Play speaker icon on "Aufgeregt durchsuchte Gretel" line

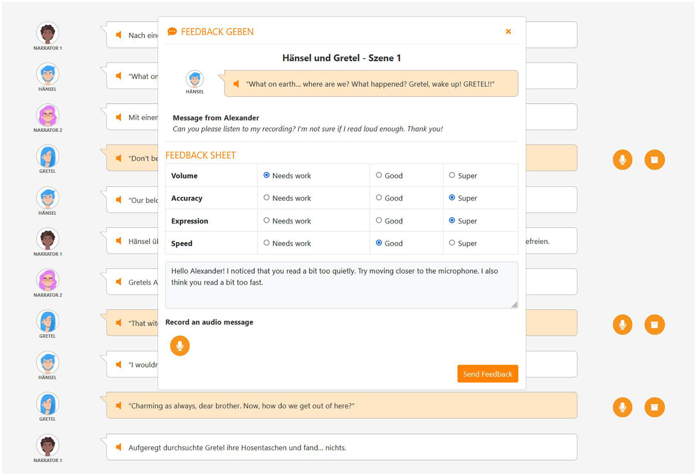tap(119, 447)
